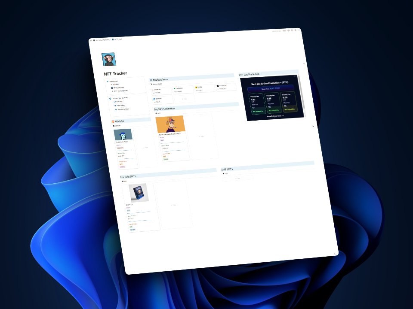Favorite the page with the star icon
The height and width of the screenshot is (309, 413).
295,30
